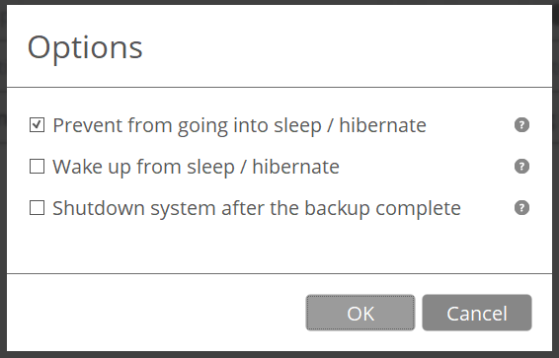Select the Options dialog title
The height and width of the screenshot is (358, 559).
pyautogui.click(x=85, y=48)
